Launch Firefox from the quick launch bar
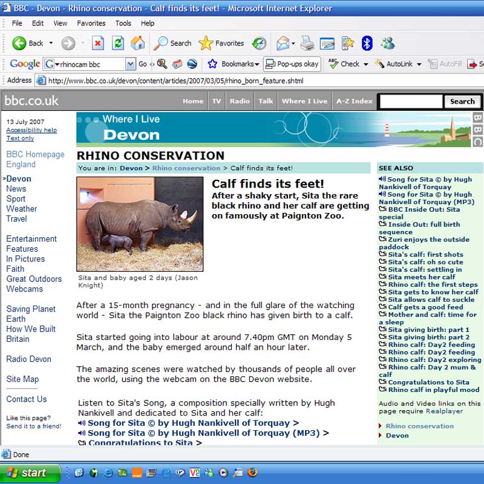The height and width of the screenshot is (484, 484). click(x=252, y=473)
